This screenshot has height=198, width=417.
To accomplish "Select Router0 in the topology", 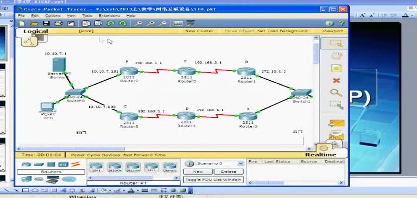I will pyautogui.click(x=187, y=71).
